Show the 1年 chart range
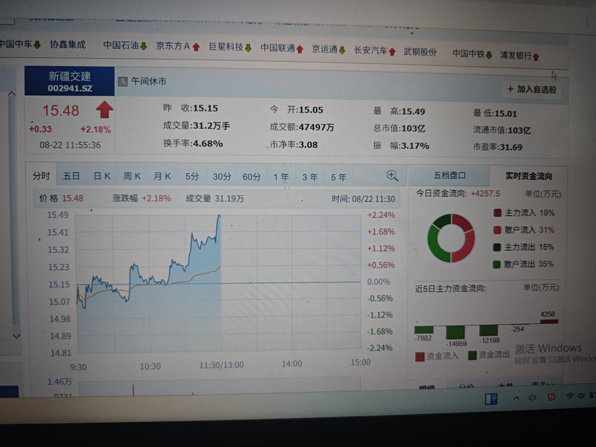Screen dimensions: 596x447 click(281, 177)
